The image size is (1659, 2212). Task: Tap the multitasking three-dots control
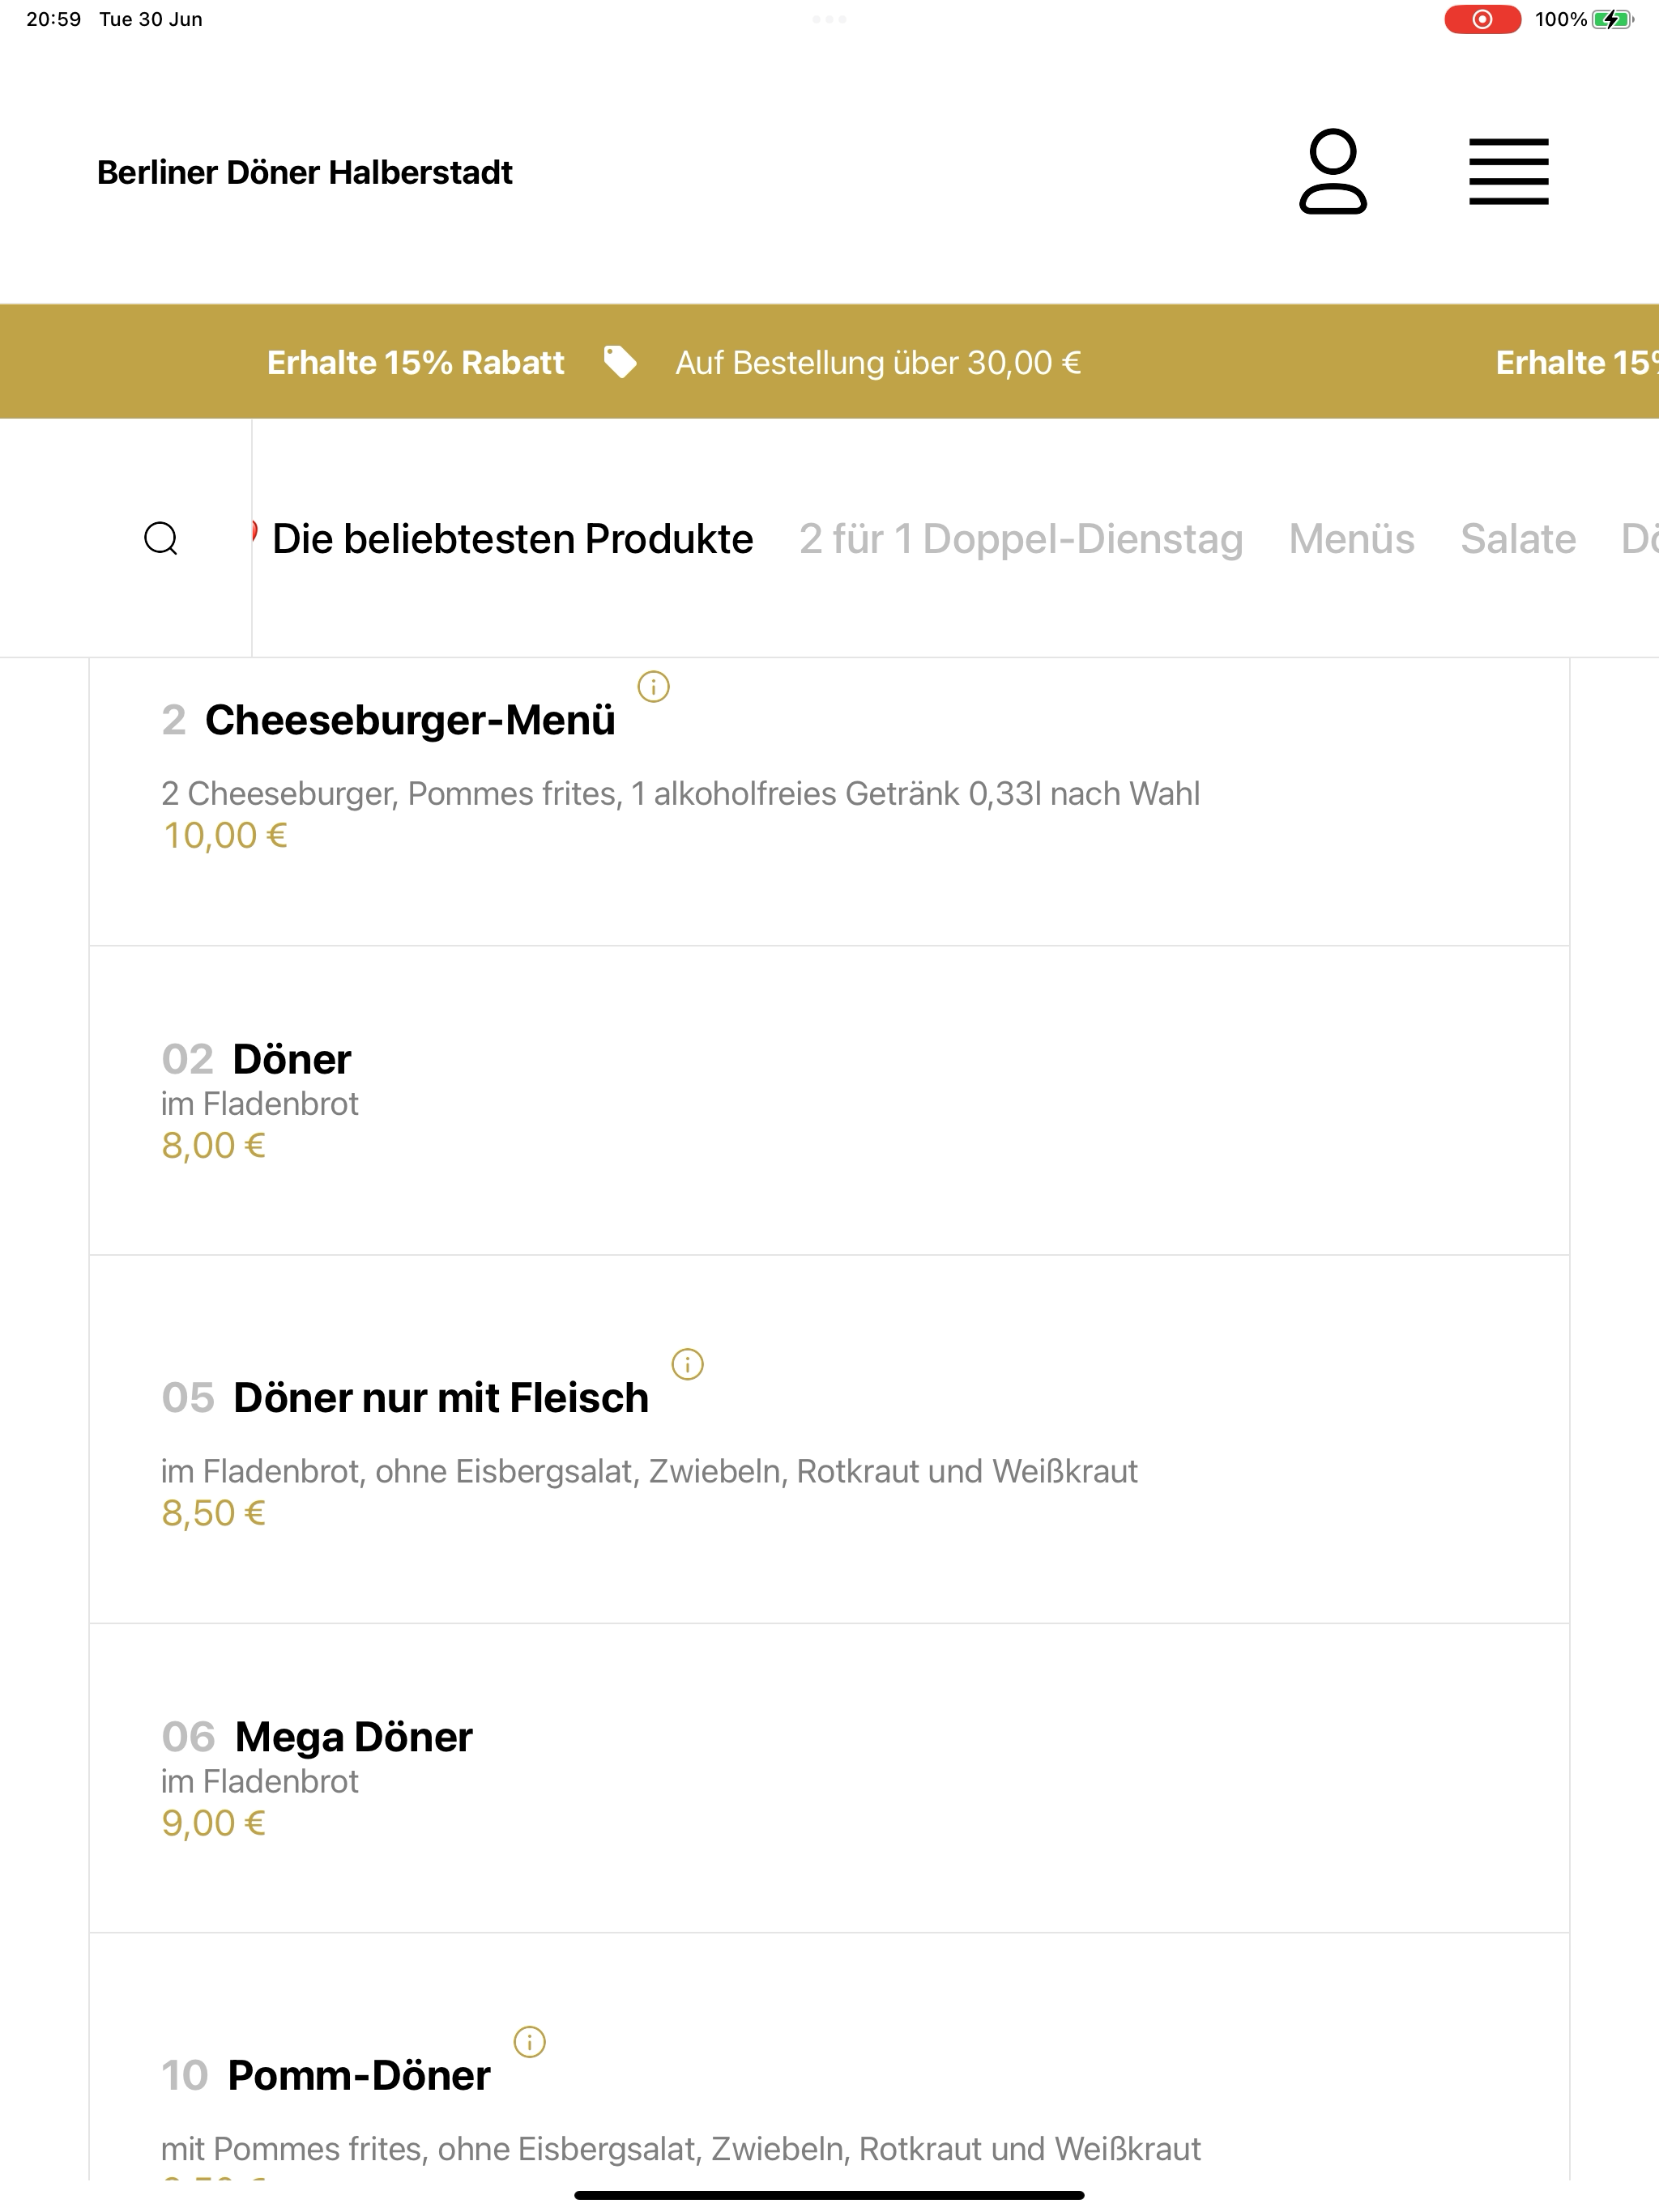[x=829, y=19]
